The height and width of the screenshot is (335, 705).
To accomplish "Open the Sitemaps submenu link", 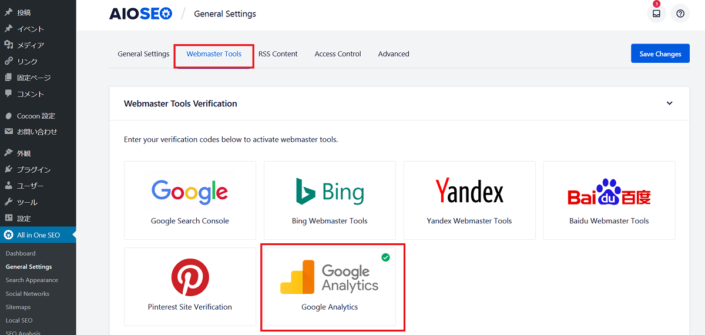I will coord(18,307).
